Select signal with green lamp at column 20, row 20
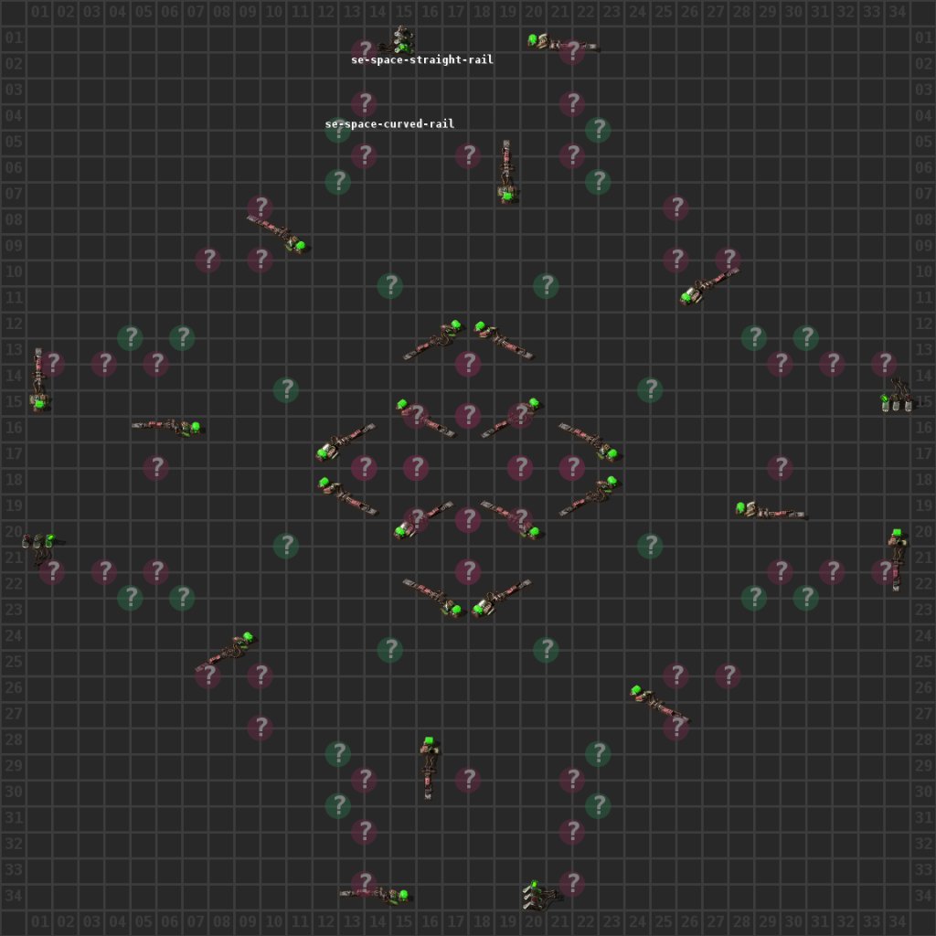Screen dimensions: 936x936 point(512,519)
